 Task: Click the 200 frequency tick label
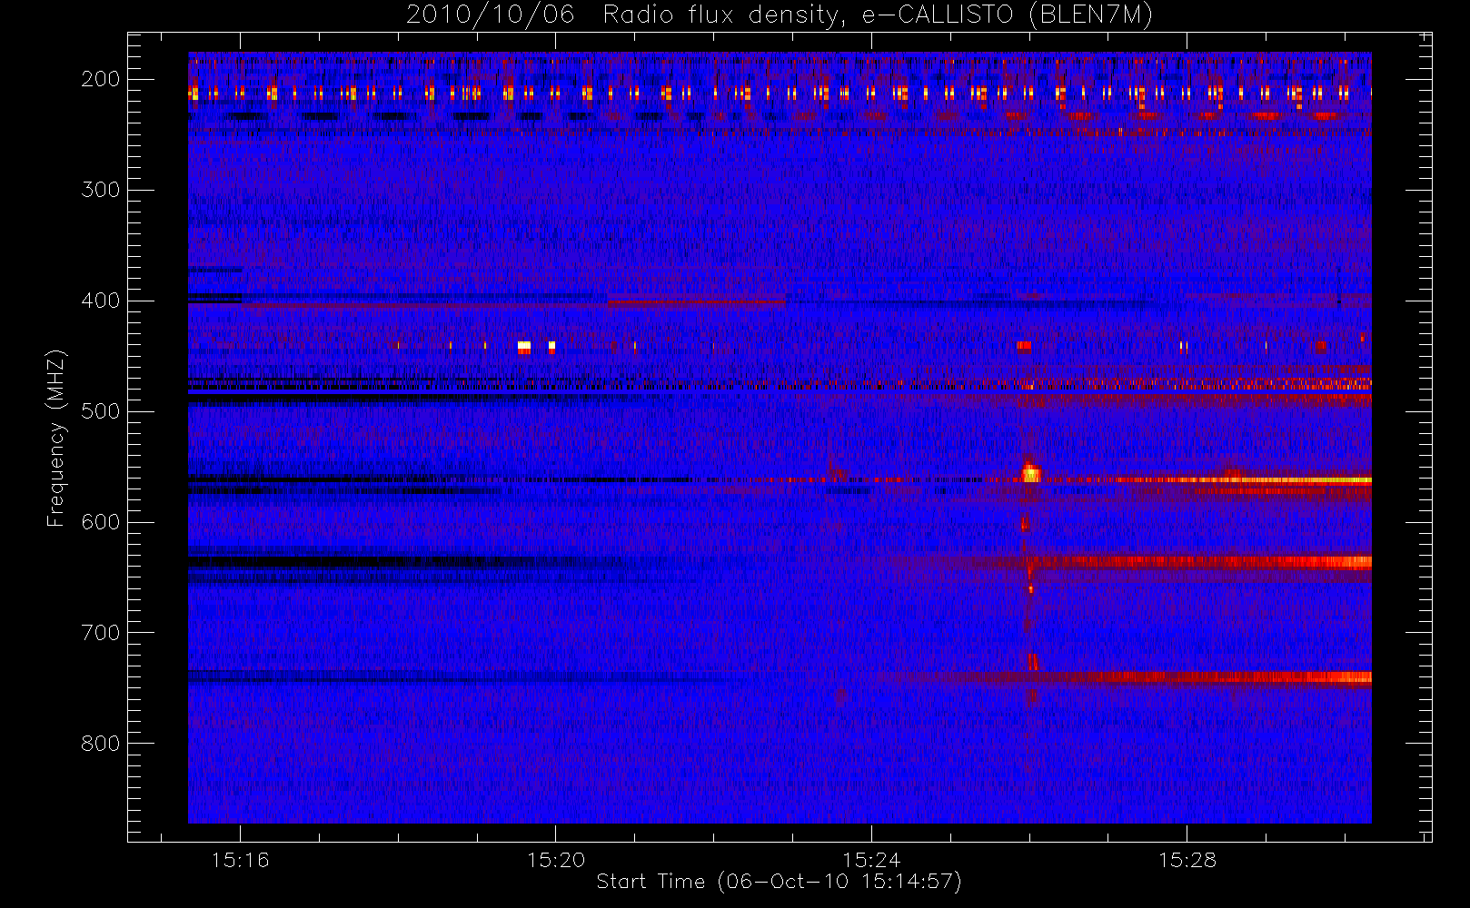click(x=101, y=79)
